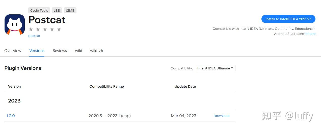Viewport: 321px width, 130px height.
Task: Click the Postcat cat logo icon
Action: (15, 24)
